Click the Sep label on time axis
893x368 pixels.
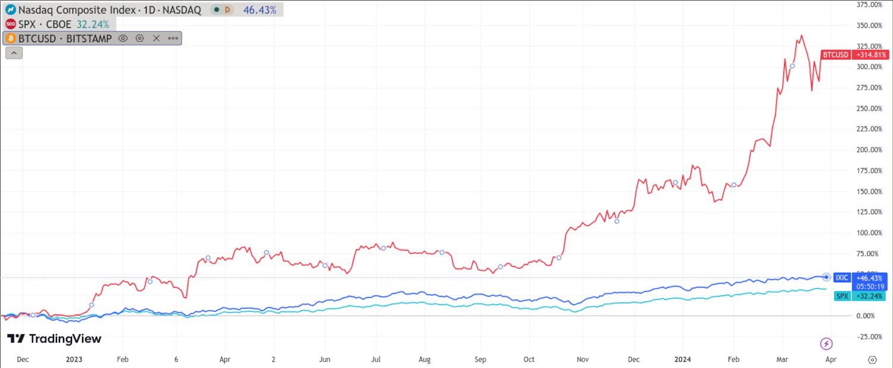pyautogui.click(x=480, y=360)
